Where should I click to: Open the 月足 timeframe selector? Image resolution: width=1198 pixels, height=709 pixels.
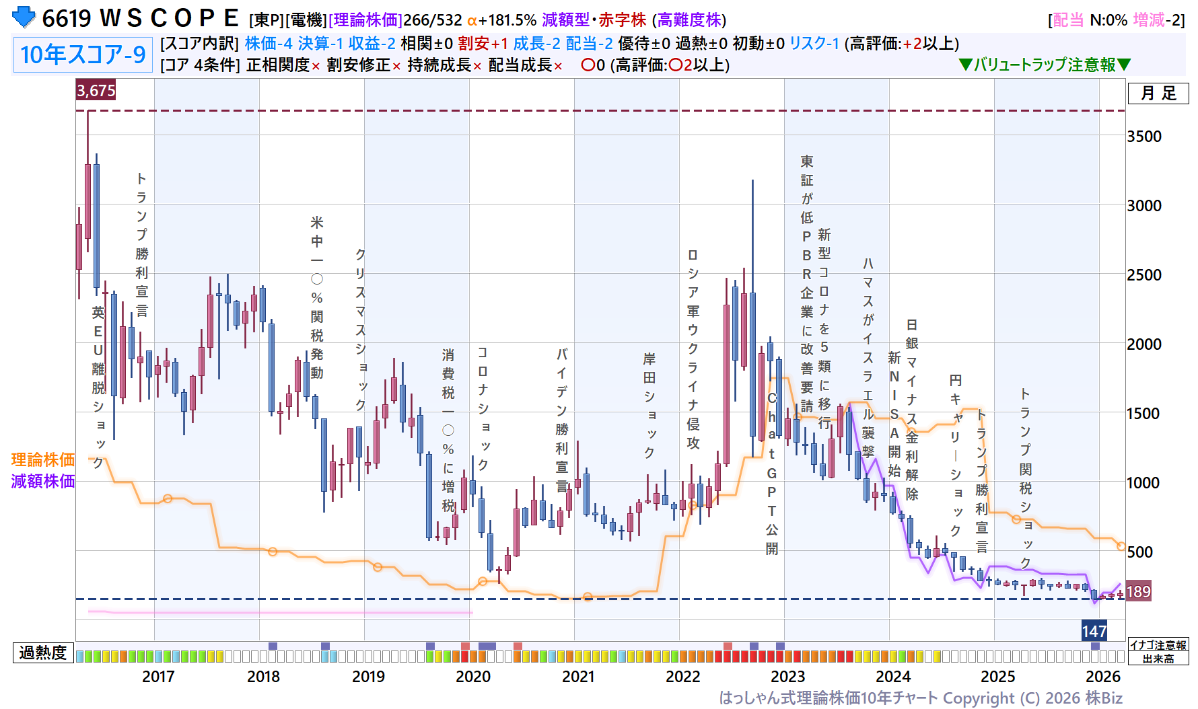[1158, 94]
